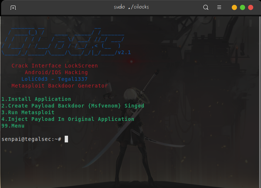261x188 pixels.
Task: Click '2.Create Payload Backdoor {Msfvenom} Singed'
Action: pos(73,106)
